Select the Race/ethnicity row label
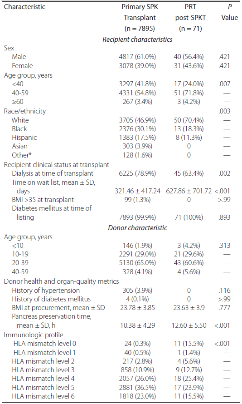242x404 pixels. coord(25,111)
